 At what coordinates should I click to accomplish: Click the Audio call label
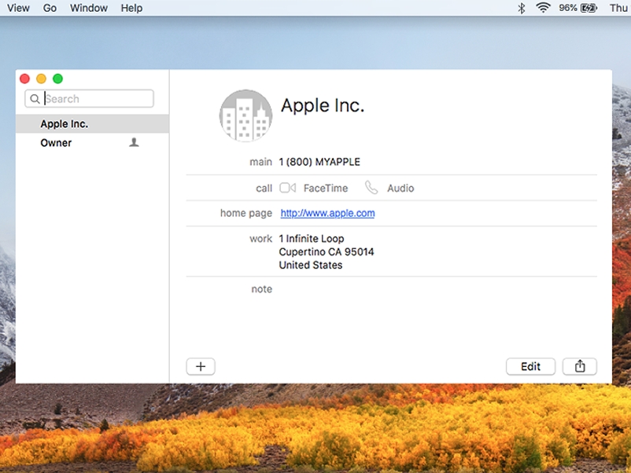(400, 188)
